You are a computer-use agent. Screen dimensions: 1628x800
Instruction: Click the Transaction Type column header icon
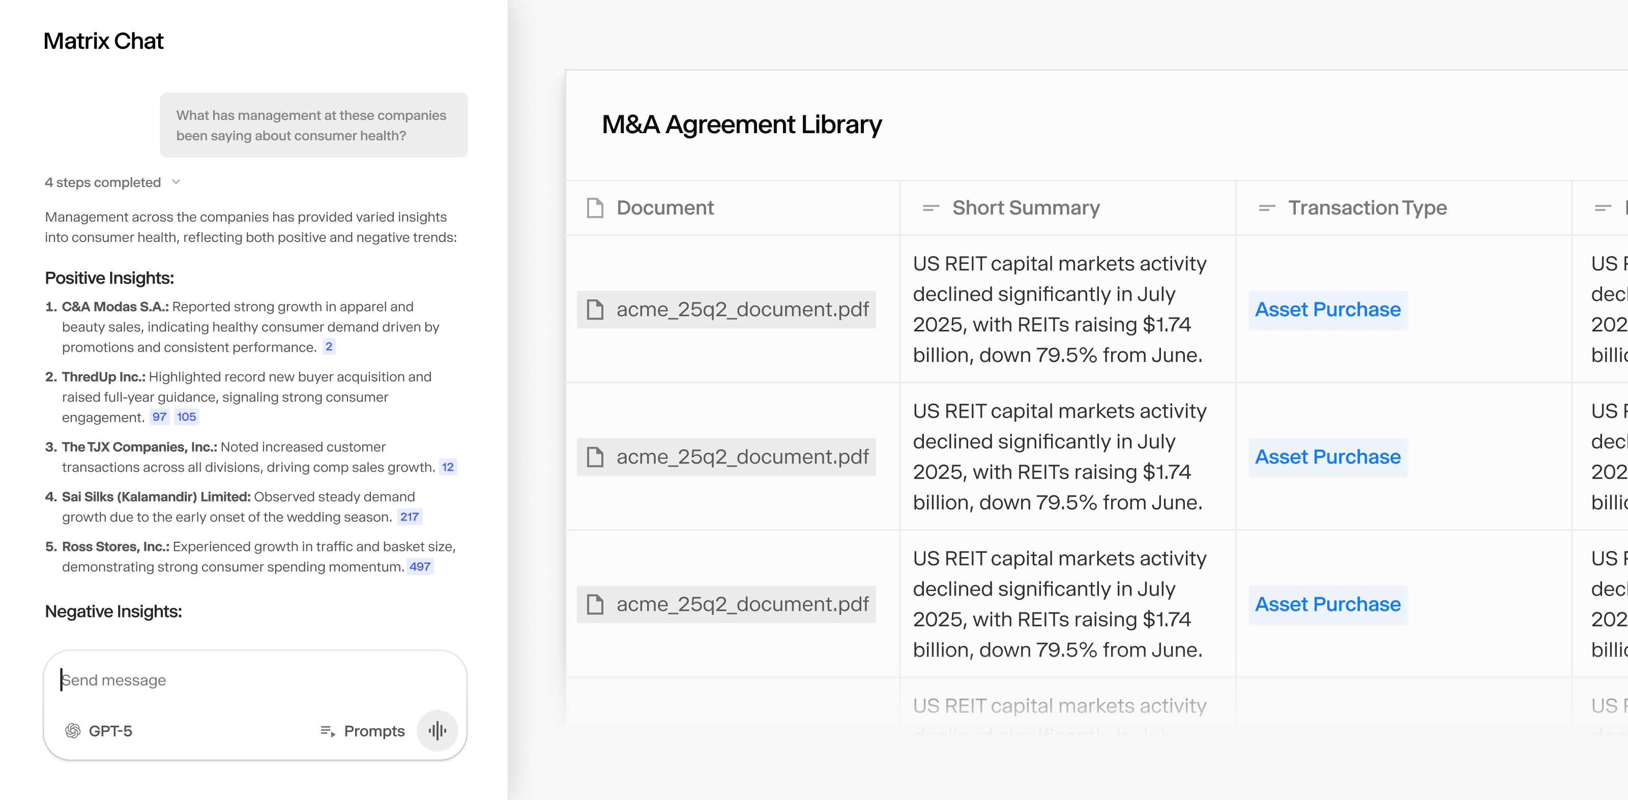pos(1266,207)
